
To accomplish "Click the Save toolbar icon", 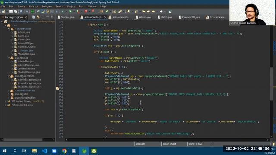I will (x=11, y=12).
